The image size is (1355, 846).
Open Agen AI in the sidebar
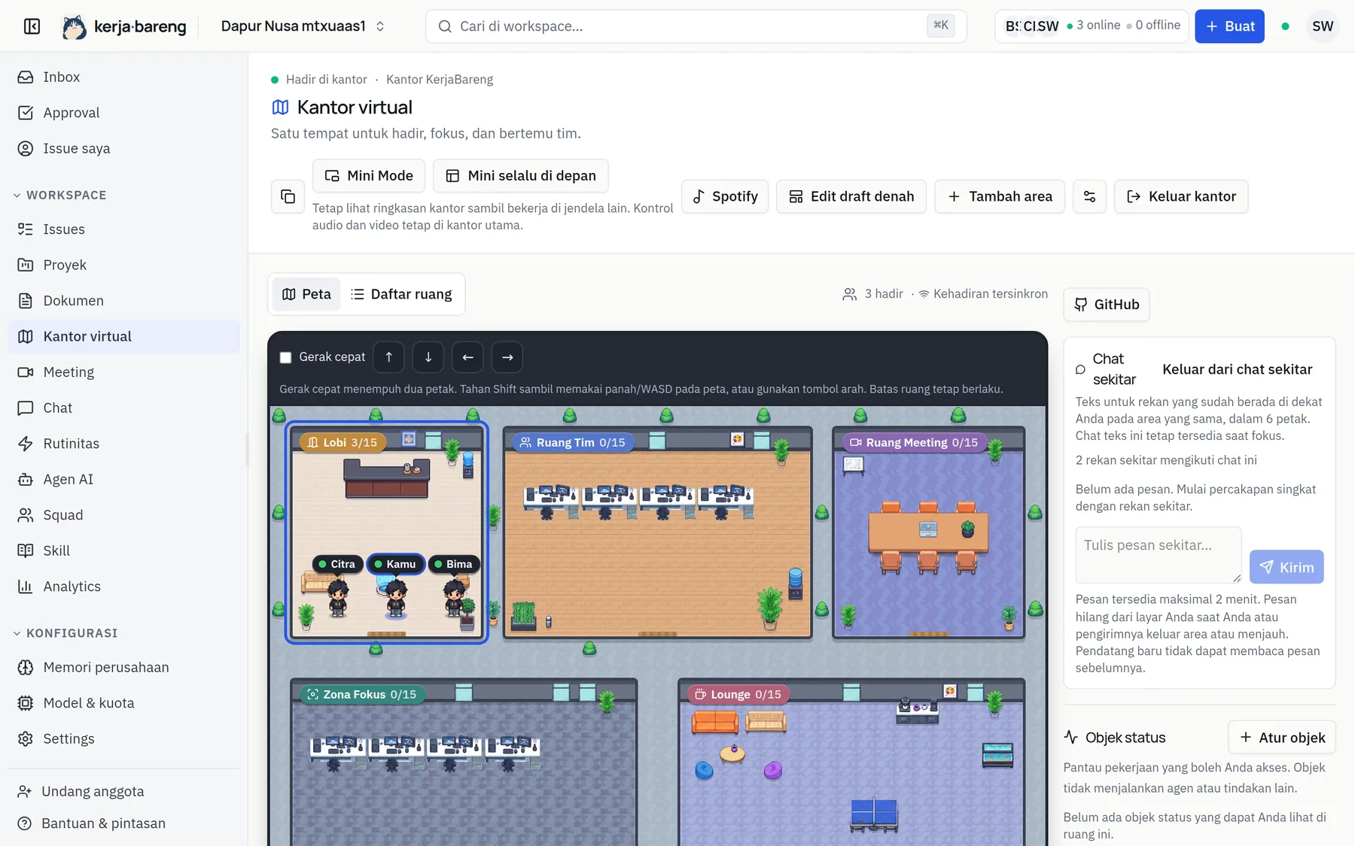click(123, 479)
